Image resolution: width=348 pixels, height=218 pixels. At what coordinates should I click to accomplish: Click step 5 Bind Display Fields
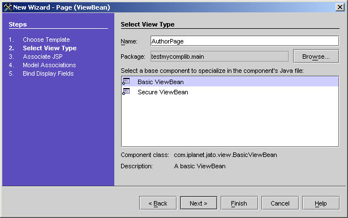click(x=48, y=73)
